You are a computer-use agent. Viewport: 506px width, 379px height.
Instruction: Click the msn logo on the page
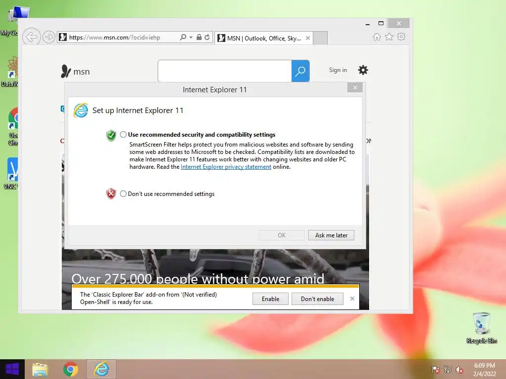click(x=75, y=71)
